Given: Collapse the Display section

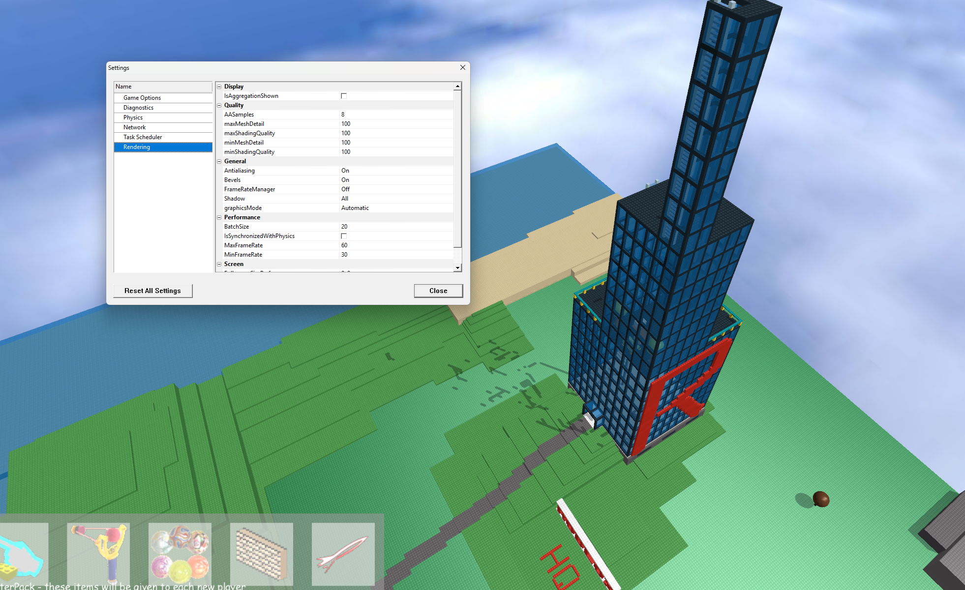Looking at the screenshot, I should click(219, 87).
